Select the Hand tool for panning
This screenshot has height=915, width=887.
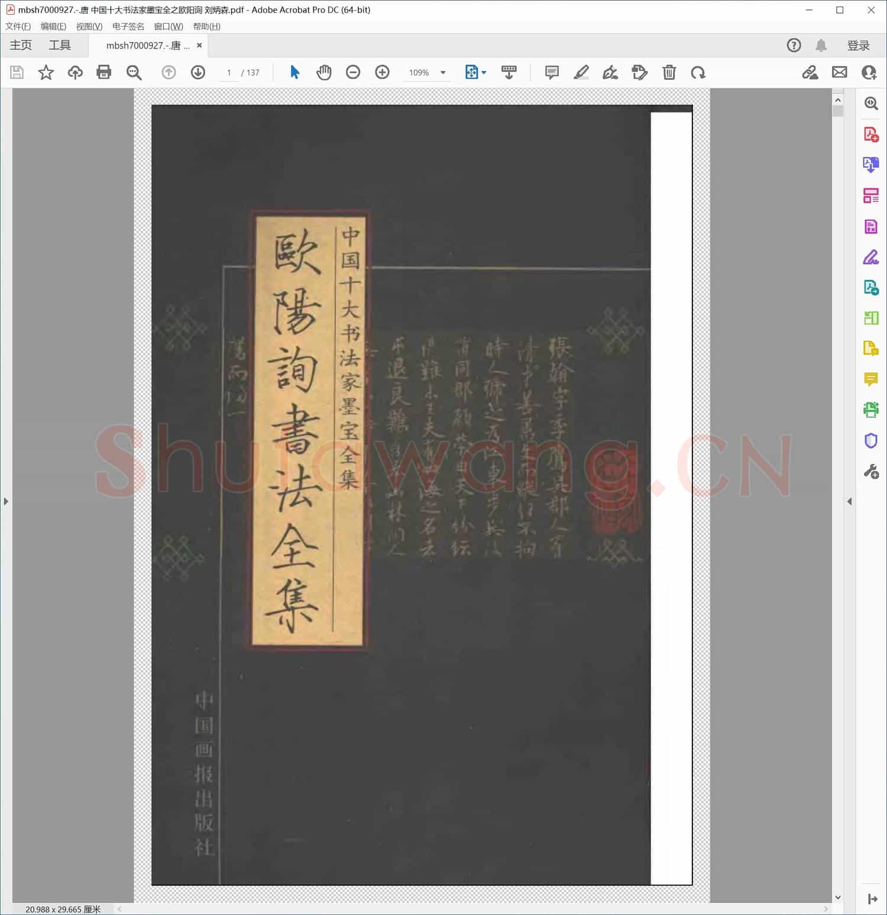[323, 72]
